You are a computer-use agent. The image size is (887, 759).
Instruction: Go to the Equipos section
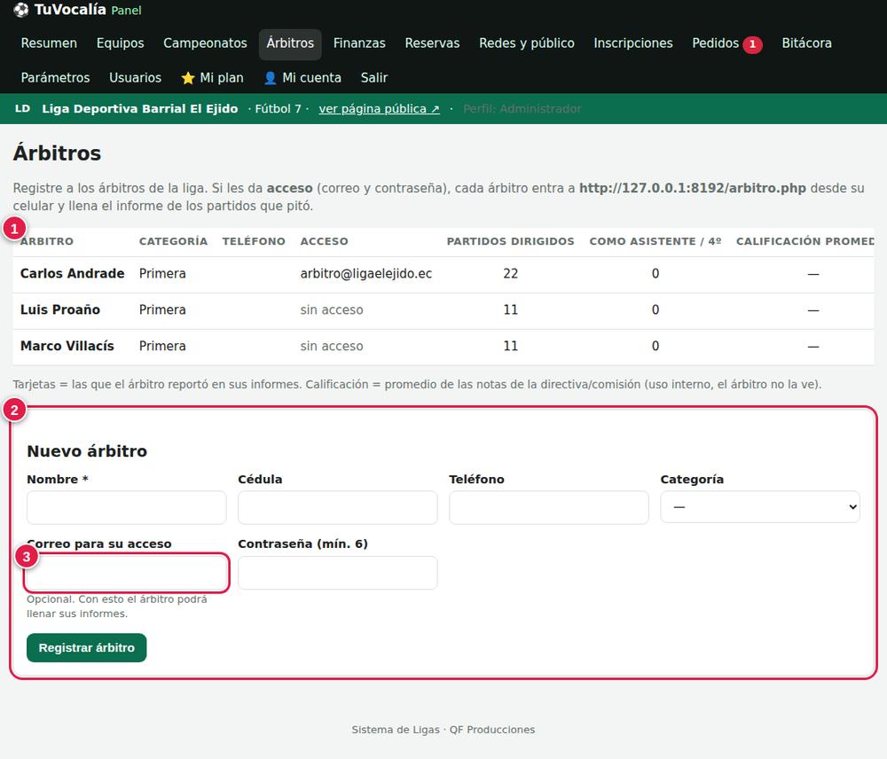tap(120, 43)
